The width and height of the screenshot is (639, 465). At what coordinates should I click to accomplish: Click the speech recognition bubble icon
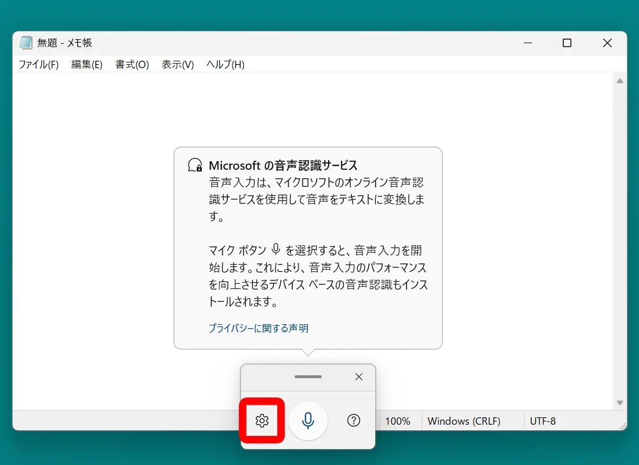pos(194,165)
